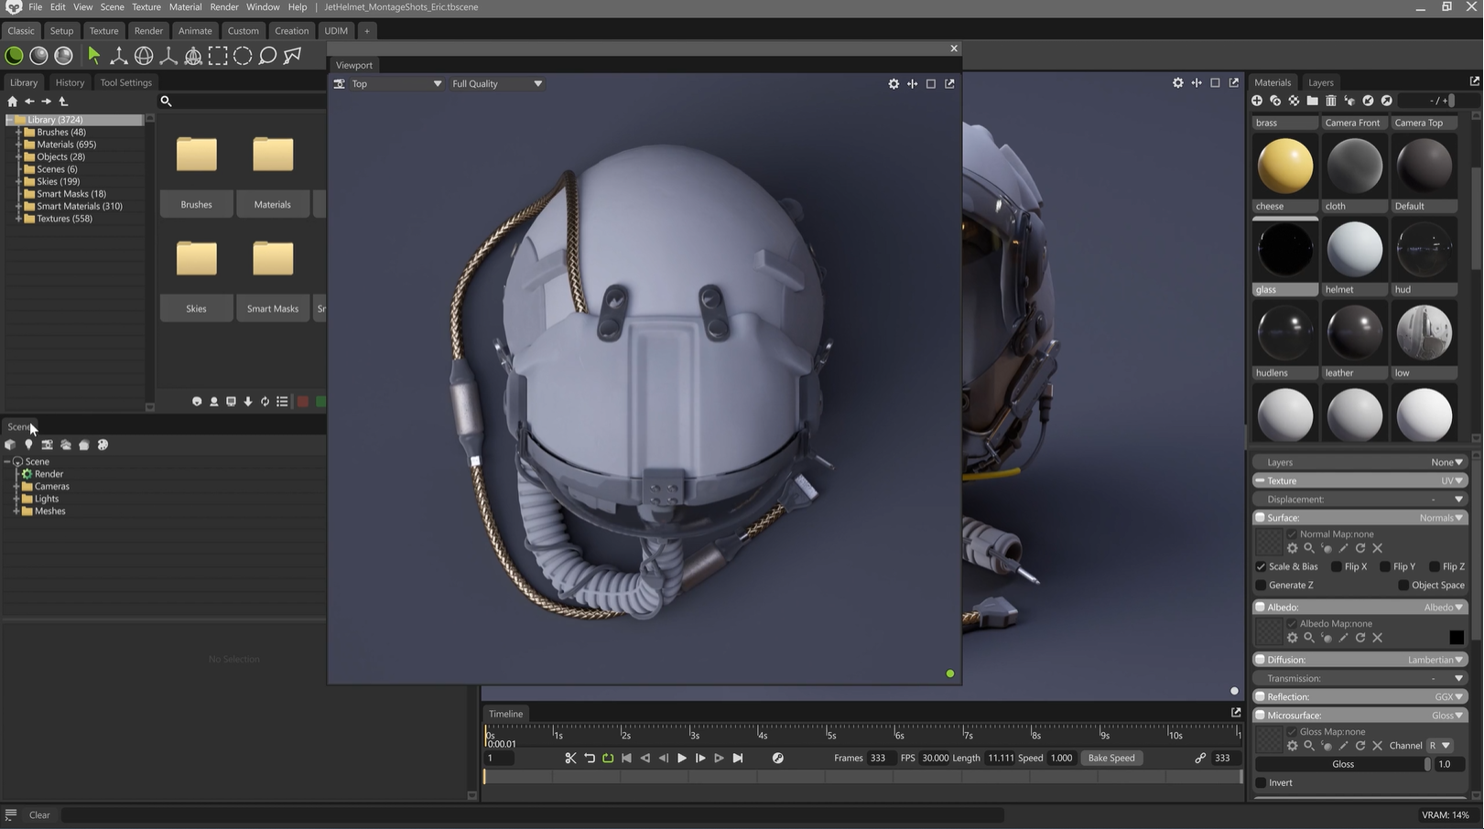The height and width of the screenshot is (829, 1484).
Task: Toggle the green loop playback icon
Action: click(608, 759)
